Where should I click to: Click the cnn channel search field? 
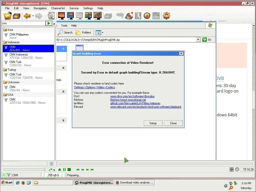(x=23, y=23)
